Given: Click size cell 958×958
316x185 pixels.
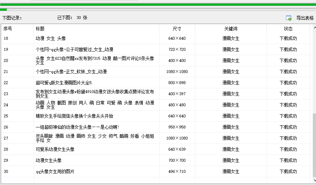Looking at the screenshot, I should click(177, 127).
